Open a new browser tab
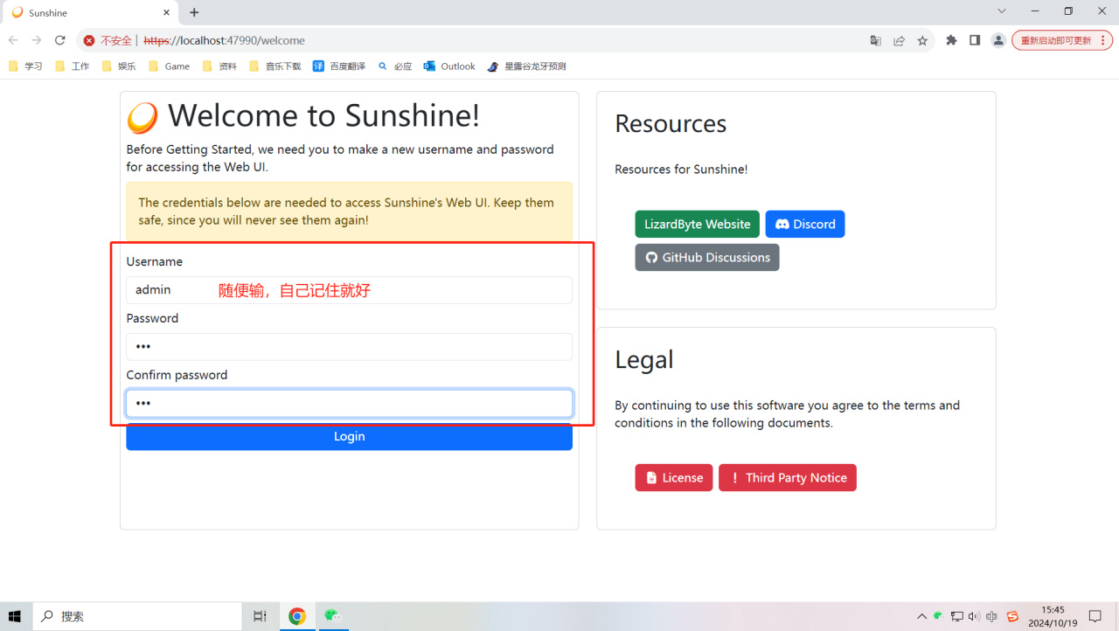 point(194,12)
